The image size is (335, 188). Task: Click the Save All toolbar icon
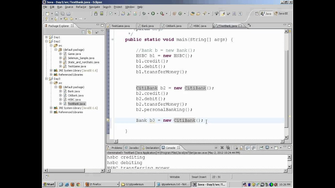[63, 14]
